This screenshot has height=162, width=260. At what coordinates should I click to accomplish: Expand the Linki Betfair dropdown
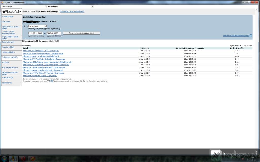tap(46, 7)
